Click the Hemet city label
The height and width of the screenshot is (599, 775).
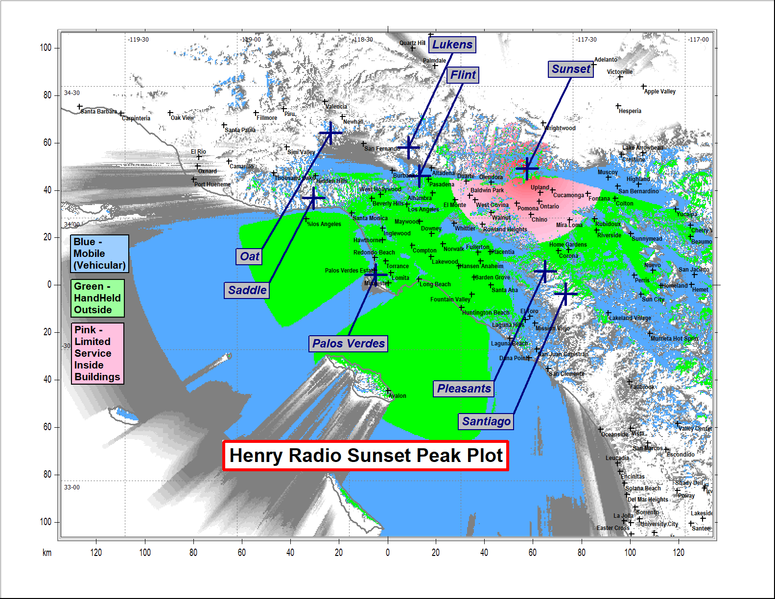pyautogui.click(x=700, y=290)
